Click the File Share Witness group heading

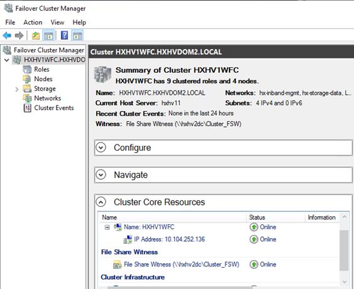tap(130, 252)
